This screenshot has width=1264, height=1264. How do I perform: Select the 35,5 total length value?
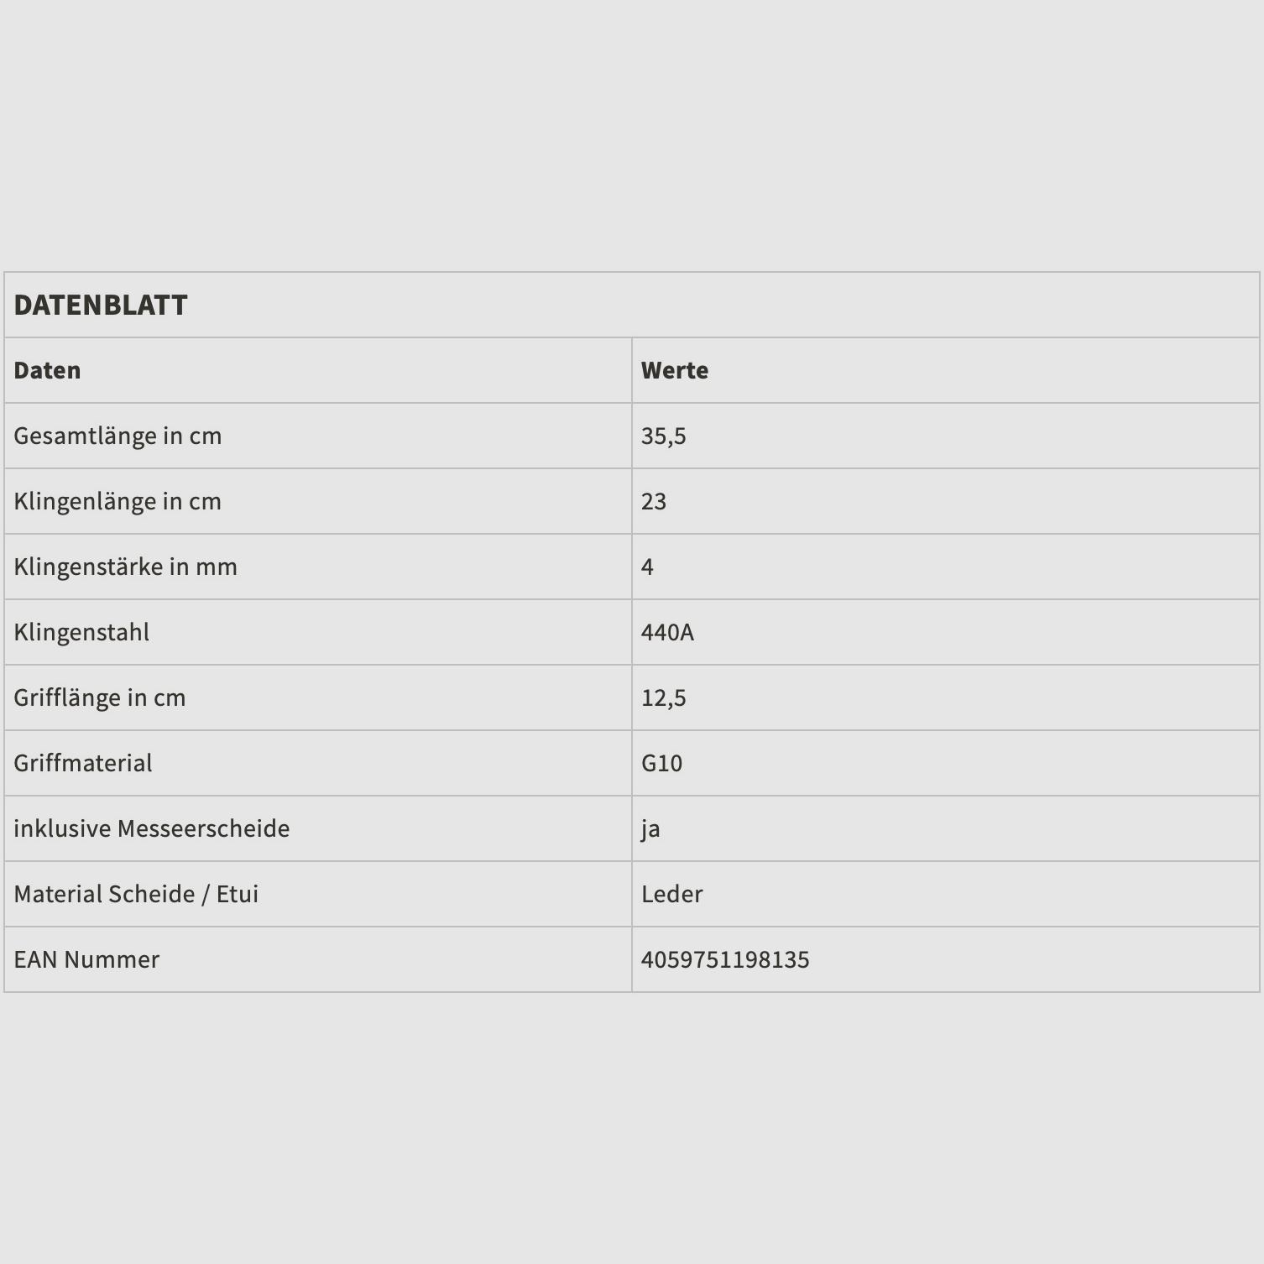coord(663,436)
